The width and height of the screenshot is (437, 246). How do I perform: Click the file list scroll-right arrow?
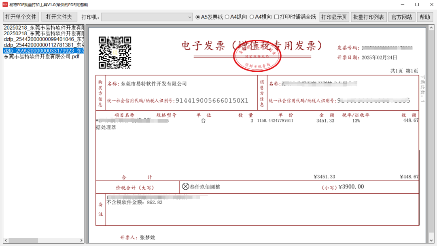(81, 240)
